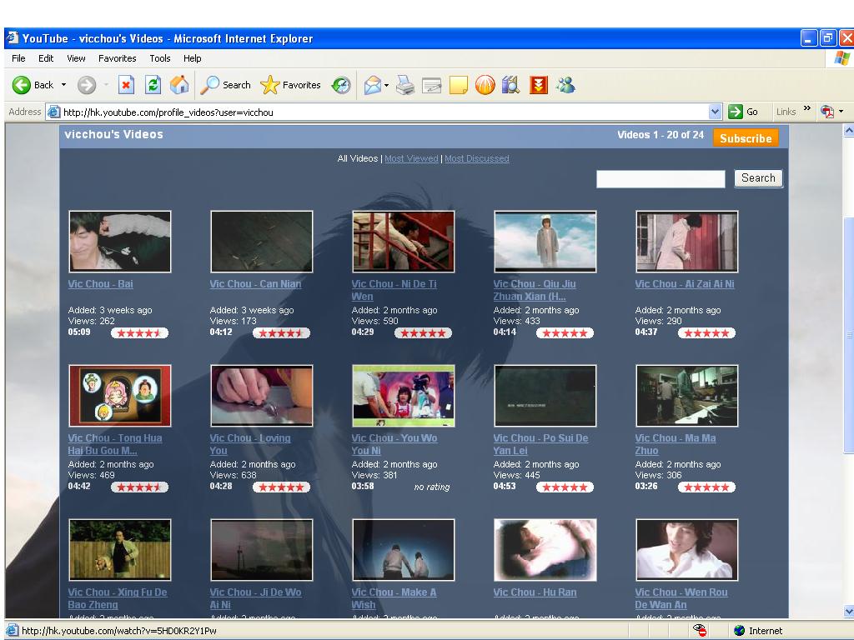Image resolution: width=854 pixels, height=640 pixels.
Task: Open the File menu
Action: pyautogui.click(x=18, y=58)
